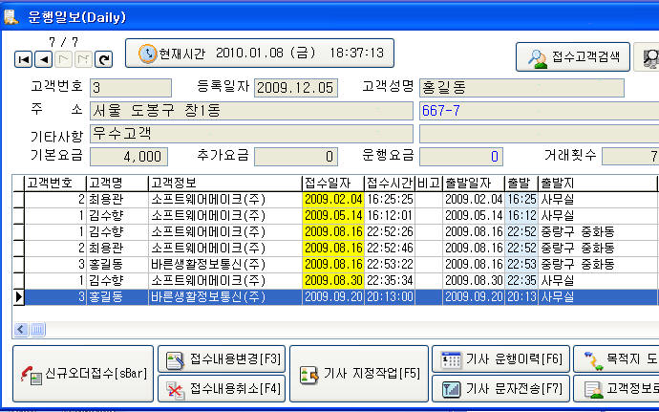The width and height of the screenshot is (659, 412).
Task: Click the 운행일보(Daily) title bar icon
Action: click(x=11, y=17)
